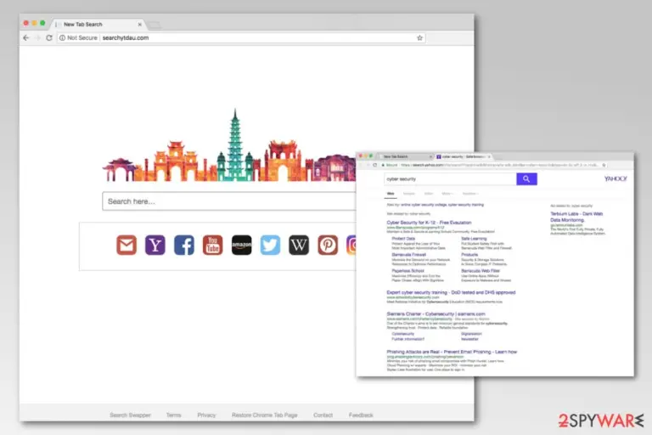This screenshot has width=652, height=435.
Task: Open the Pinterest shortcut icon
Action: tap(328, 246)
